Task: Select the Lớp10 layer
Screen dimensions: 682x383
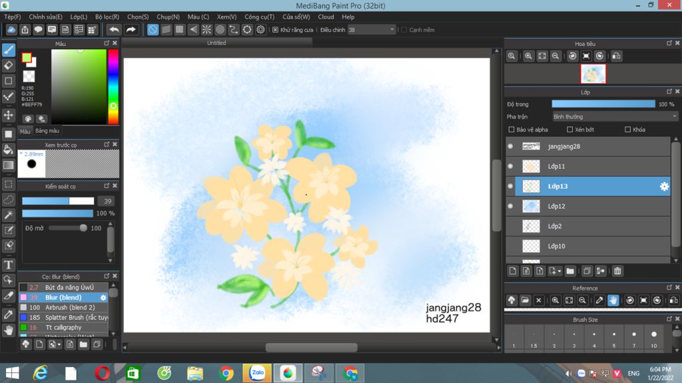Action: click(588, 246)
